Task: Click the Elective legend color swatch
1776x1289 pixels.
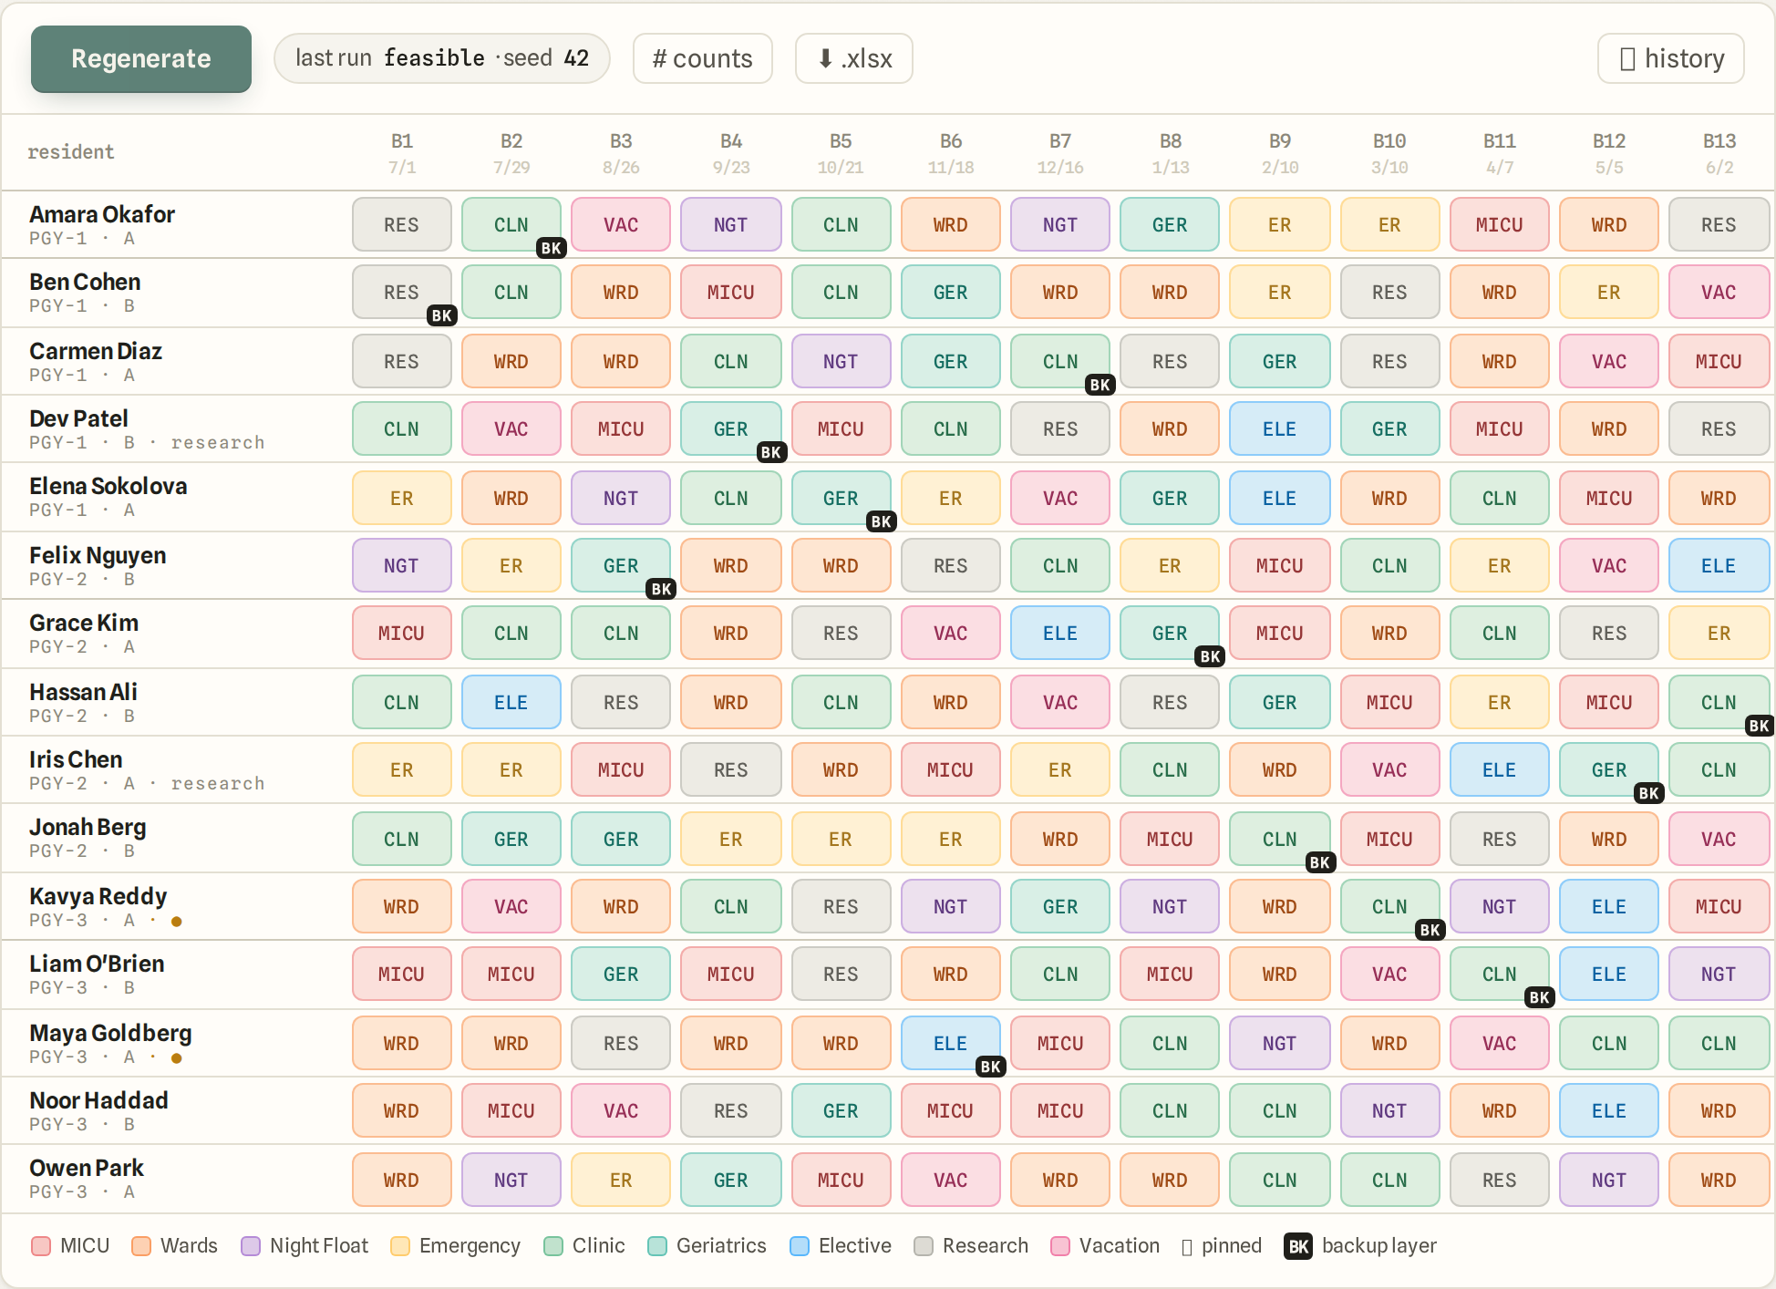Action: pyautogui.click(x=800, y=1246)
